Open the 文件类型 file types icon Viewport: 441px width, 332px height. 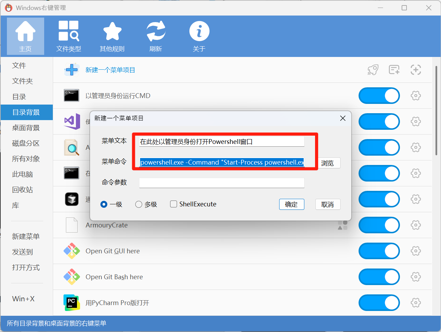[x=69, y=36]
